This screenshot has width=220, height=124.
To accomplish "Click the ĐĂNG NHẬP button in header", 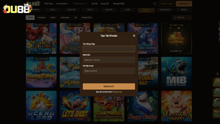I will tap(167, 4).
